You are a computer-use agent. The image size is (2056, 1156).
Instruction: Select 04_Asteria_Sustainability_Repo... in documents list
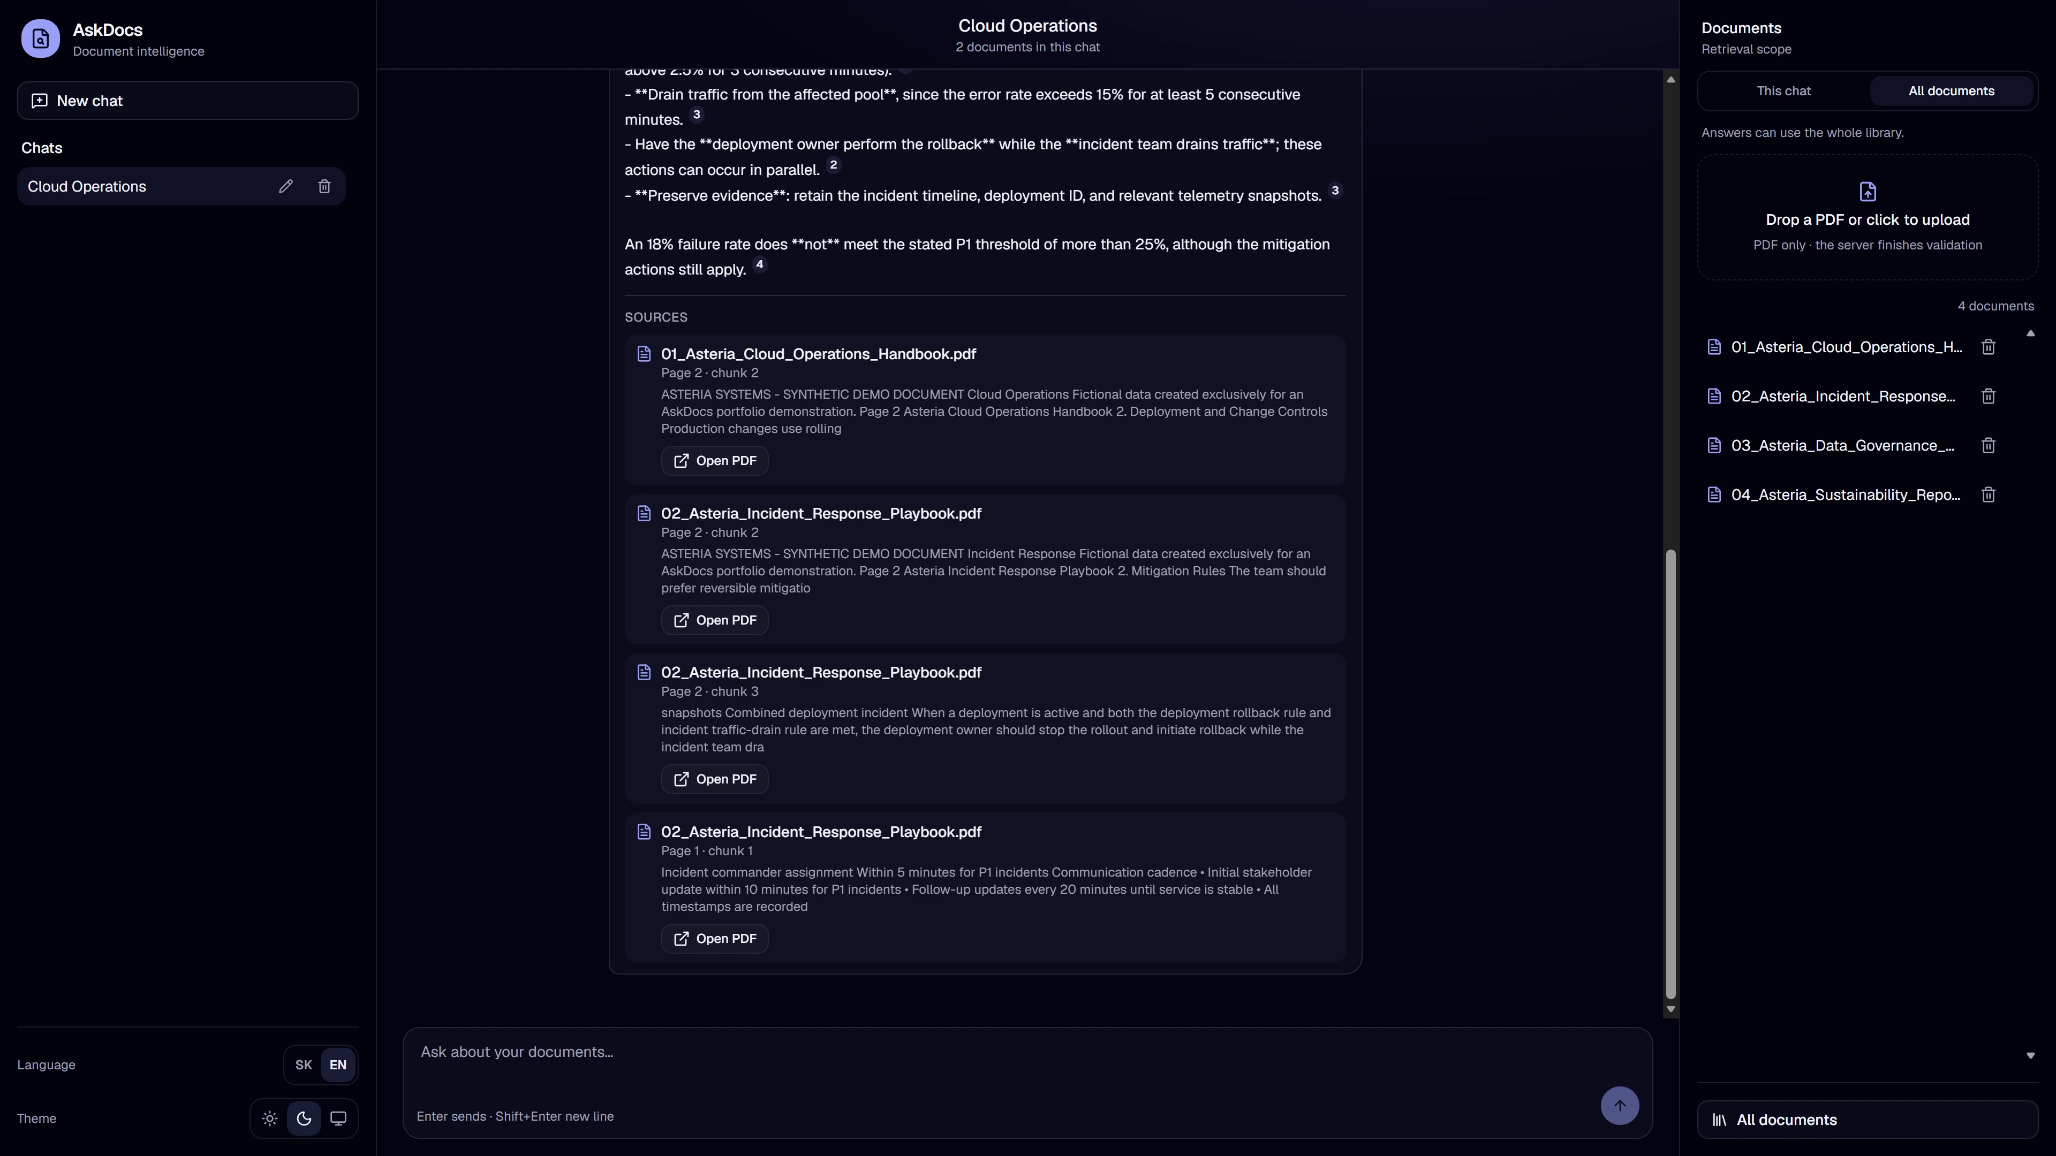pos(1845,495)
